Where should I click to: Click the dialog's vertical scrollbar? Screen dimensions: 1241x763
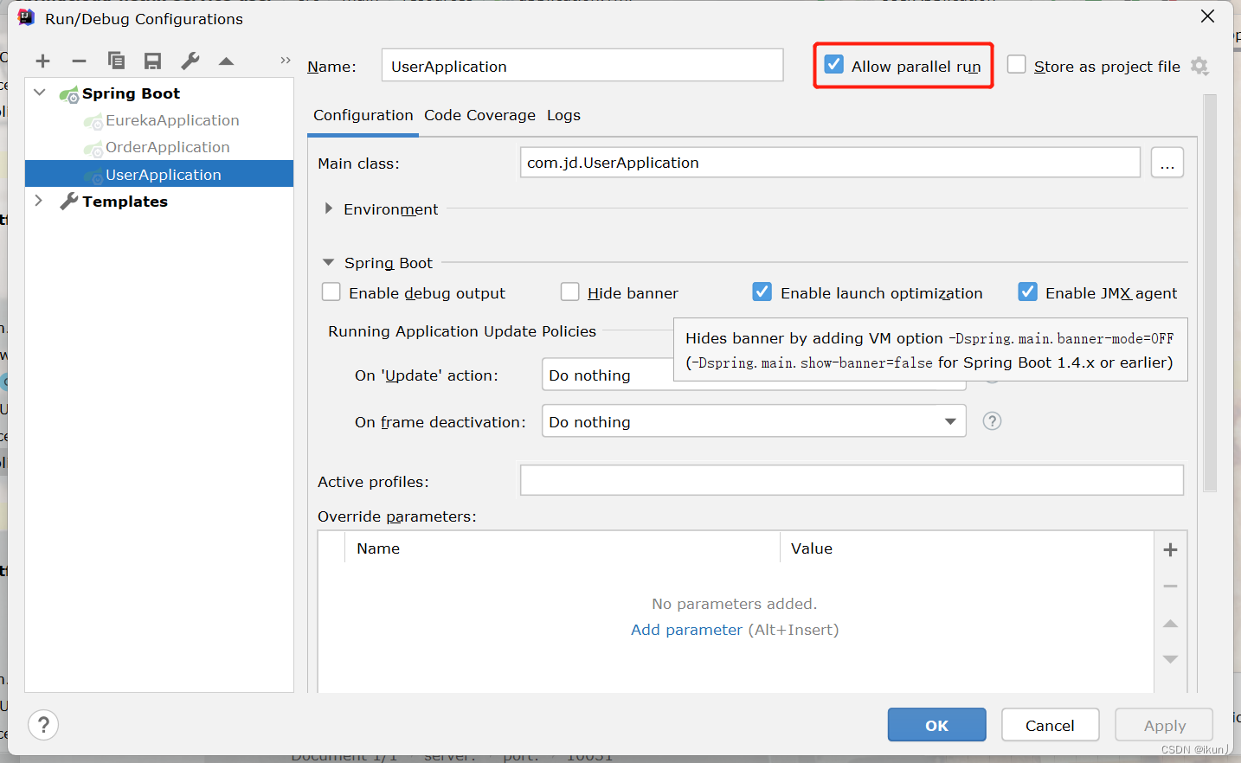(1210, 292)
